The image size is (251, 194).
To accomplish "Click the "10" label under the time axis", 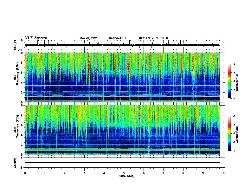I will pyautogui.click(x=223, y=173).
